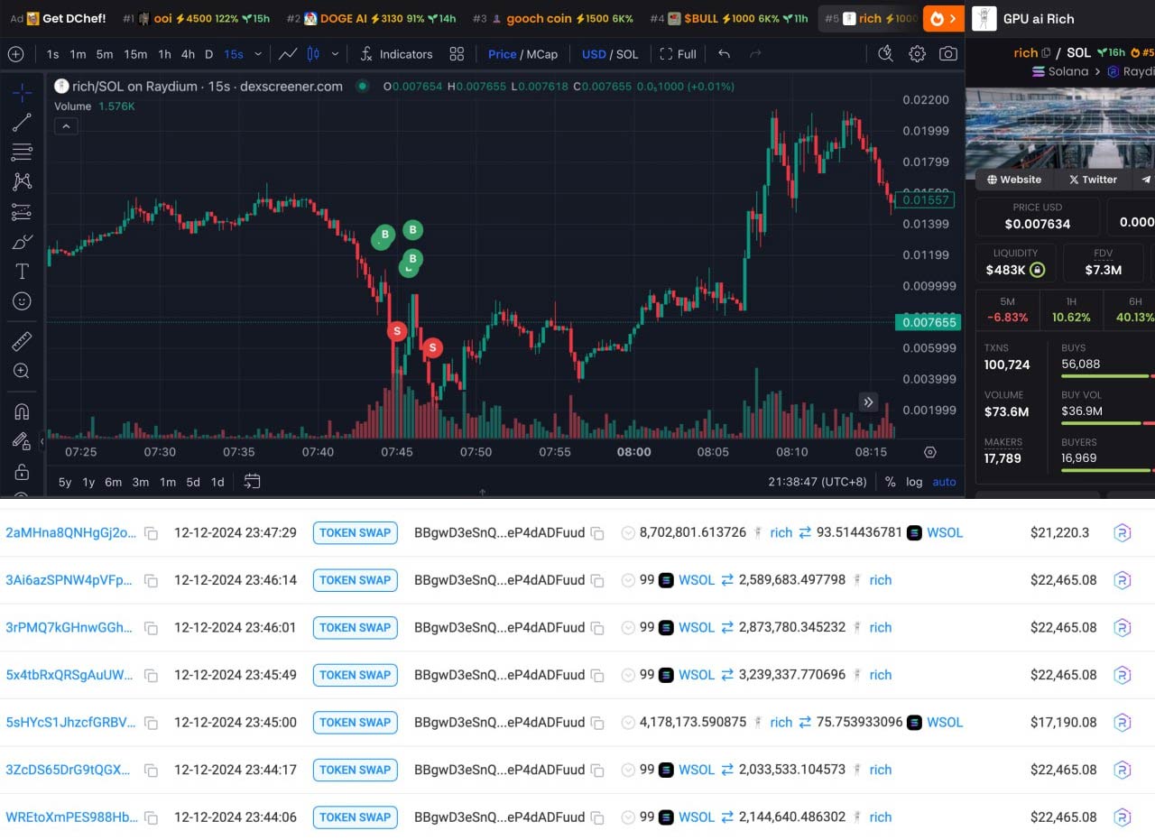Viewport: 1155px width, 840px height.
Task: Open the Fibonacci retracement tool
Action: [22, 152]
